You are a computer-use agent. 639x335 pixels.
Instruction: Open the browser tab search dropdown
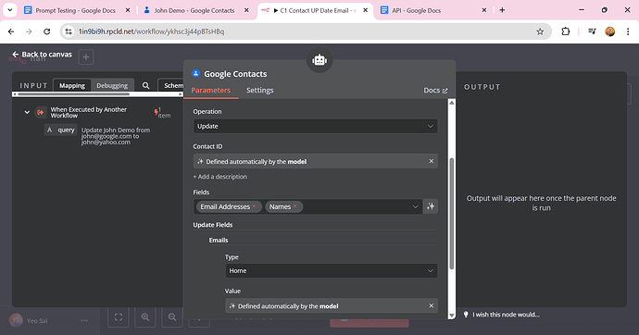pyautogui.click(x=10, y=10)
